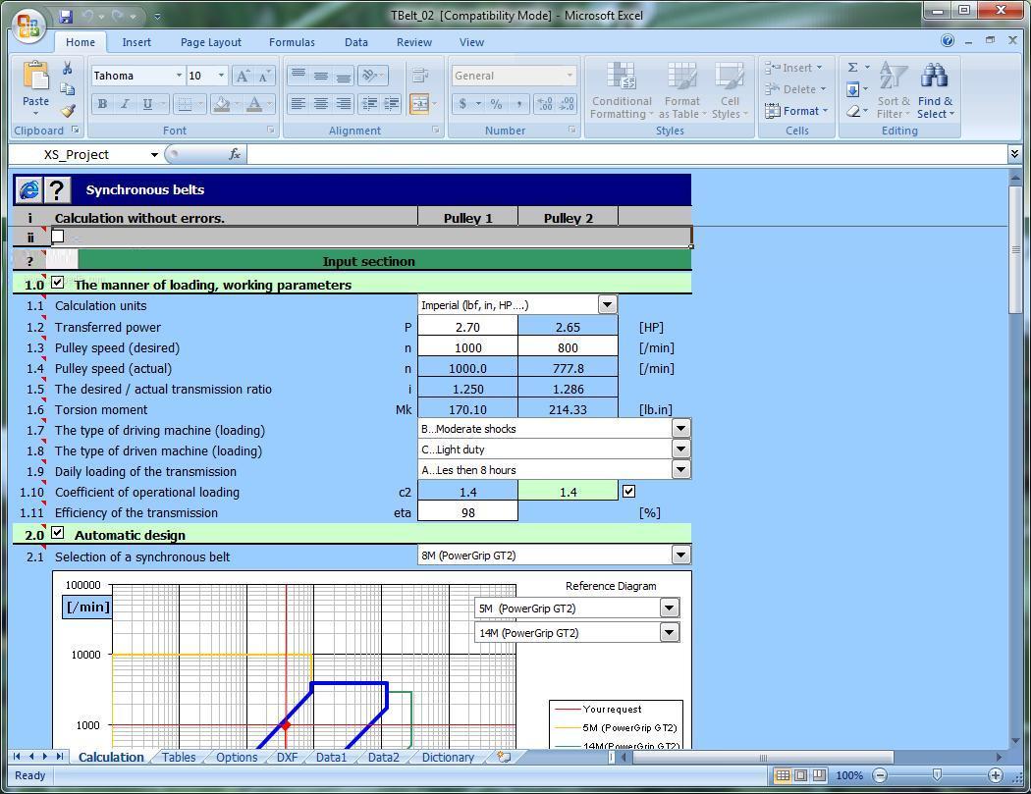Save the workbook via quick access
This screenshot has height=794, width=1031.
(x=66, y=16)
